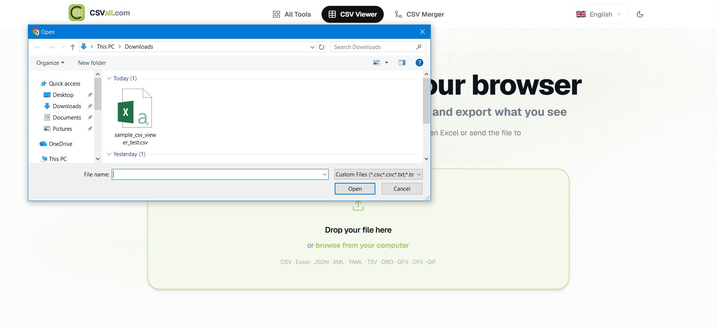
Task: Toggle dark mode moon icon
Action: (x=640, y=14)
